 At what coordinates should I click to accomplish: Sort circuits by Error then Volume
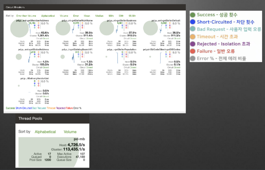(x=26, y=16)
